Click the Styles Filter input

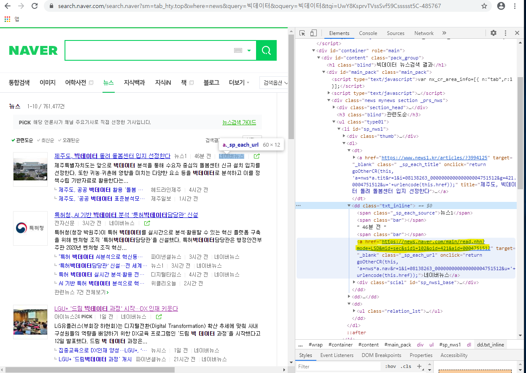pos(338,366)
